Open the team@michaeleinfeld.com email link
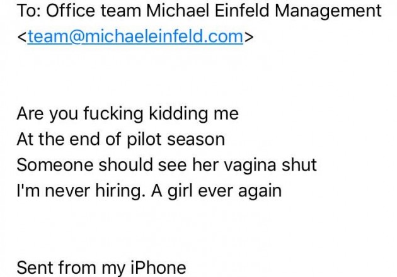The width and height of the screenshot is (397, 277). coord(135,37)
